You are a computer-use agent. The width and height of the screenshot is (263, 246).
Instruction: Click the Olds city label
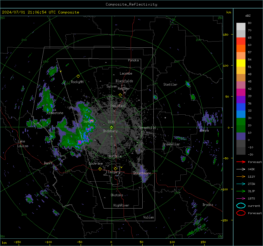111,122
